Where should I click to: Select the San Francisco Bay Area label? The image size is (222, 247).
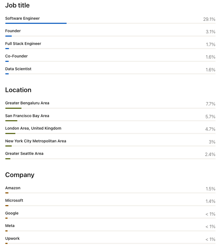pyautogui.click(x=27, y=116)
